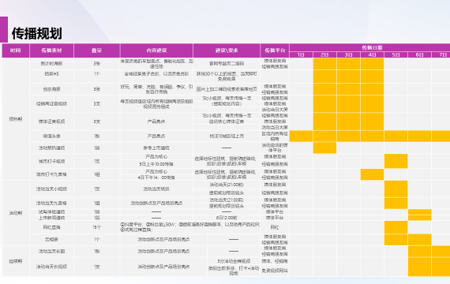The image size is (450, 284).
Task: Select the 传播平台 column header
Action: pos(275,50)
